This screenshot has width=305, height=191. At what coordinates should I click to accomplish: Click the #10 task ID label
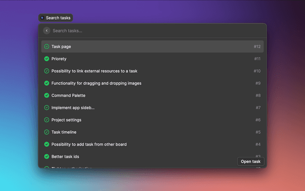(257, 71)
